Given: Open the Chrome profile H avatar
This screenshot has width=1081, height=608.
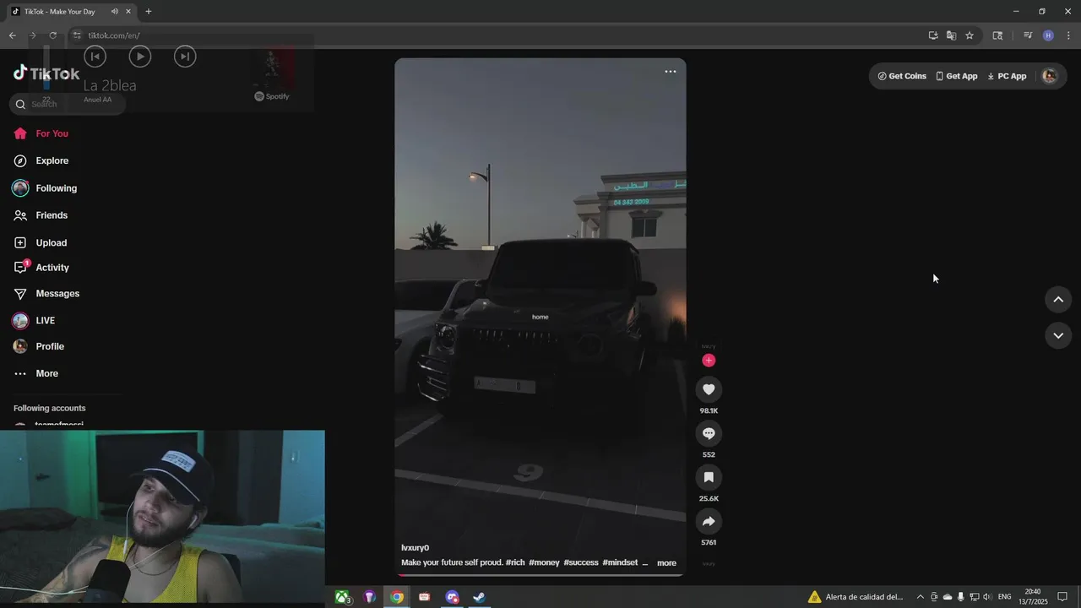Looking at the screenshot, I should coord(1048,35).
